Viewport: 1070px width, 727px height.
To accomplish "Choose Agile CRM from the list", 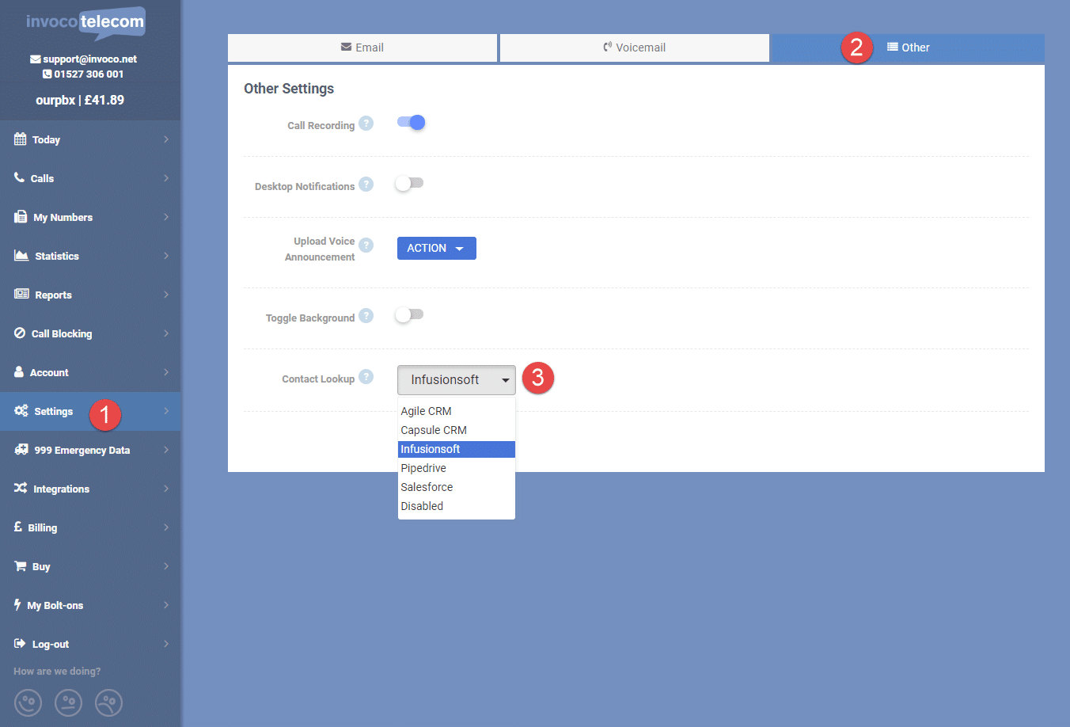I will [457, 411].
